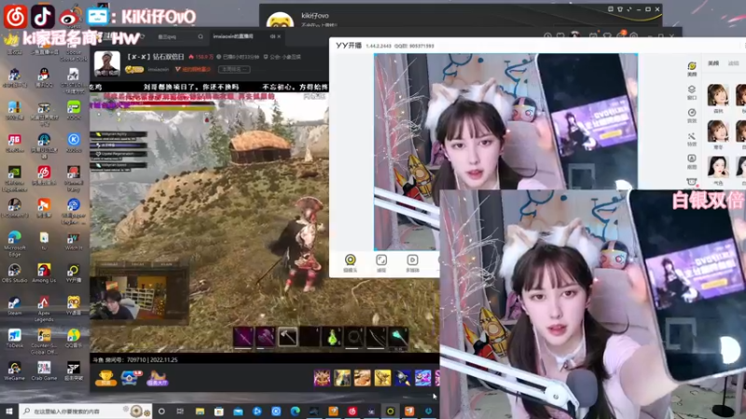Image resolution: width=746 pixels, height=419 pixels.
Task: Open the 本周榜 ranking button in the Douyu header
Action: pos(234,69)
